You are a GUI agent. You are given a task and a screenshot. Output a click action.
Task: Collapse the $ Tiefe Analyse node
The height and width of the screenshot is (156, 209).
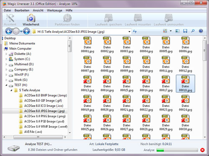tap(11, 90)
